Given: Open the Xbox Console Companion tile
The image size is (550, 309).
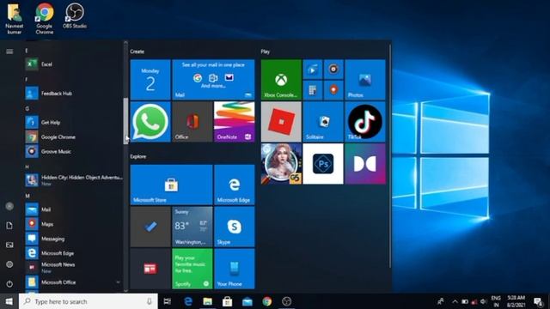Looking at the screenshot, I should coord(281,80).
